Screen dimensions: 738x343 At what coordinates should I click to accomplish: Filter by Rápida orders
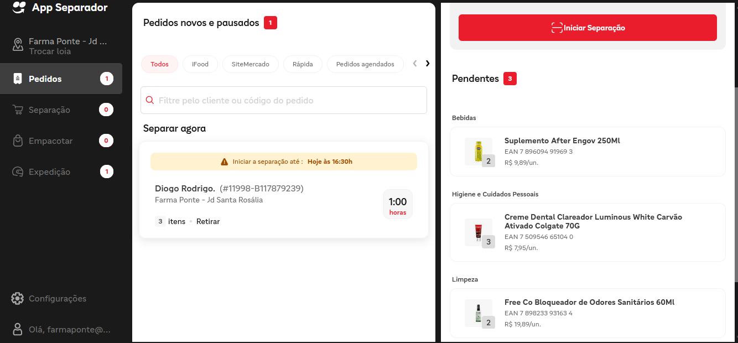[303, 64]
